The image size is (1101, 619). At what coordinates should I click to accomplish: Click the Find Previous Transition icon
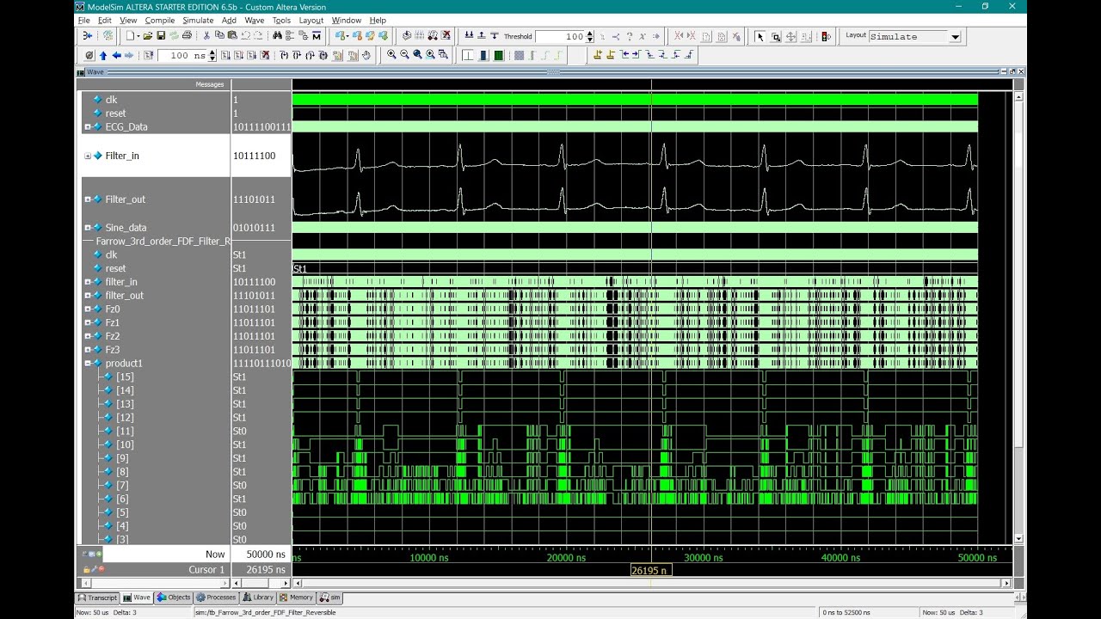pyautogui.click(x=625, y=55)
